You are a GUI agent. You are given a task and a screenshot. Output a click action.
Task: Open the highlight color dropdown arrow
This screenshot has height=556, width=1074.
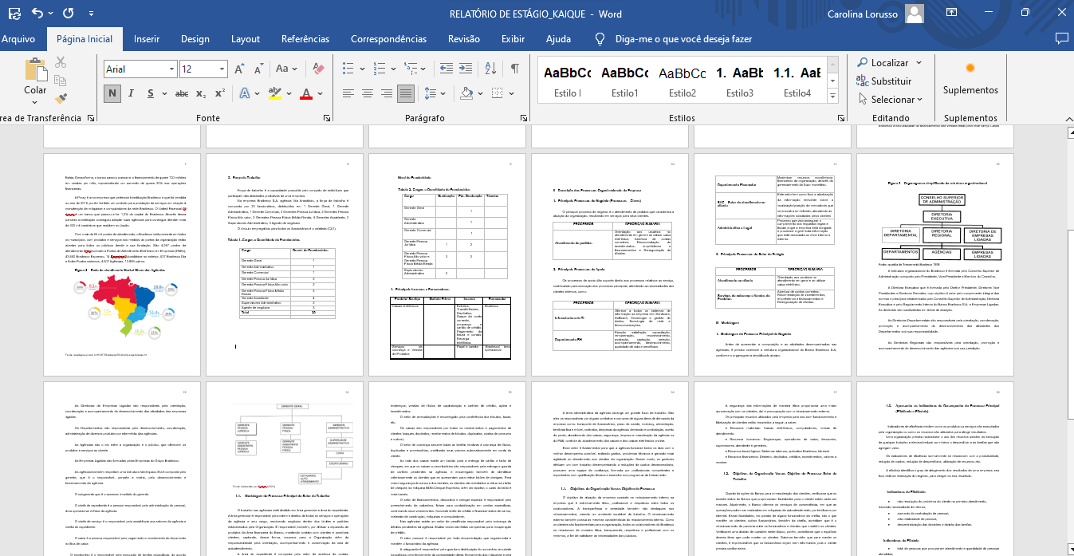[289, 93]
